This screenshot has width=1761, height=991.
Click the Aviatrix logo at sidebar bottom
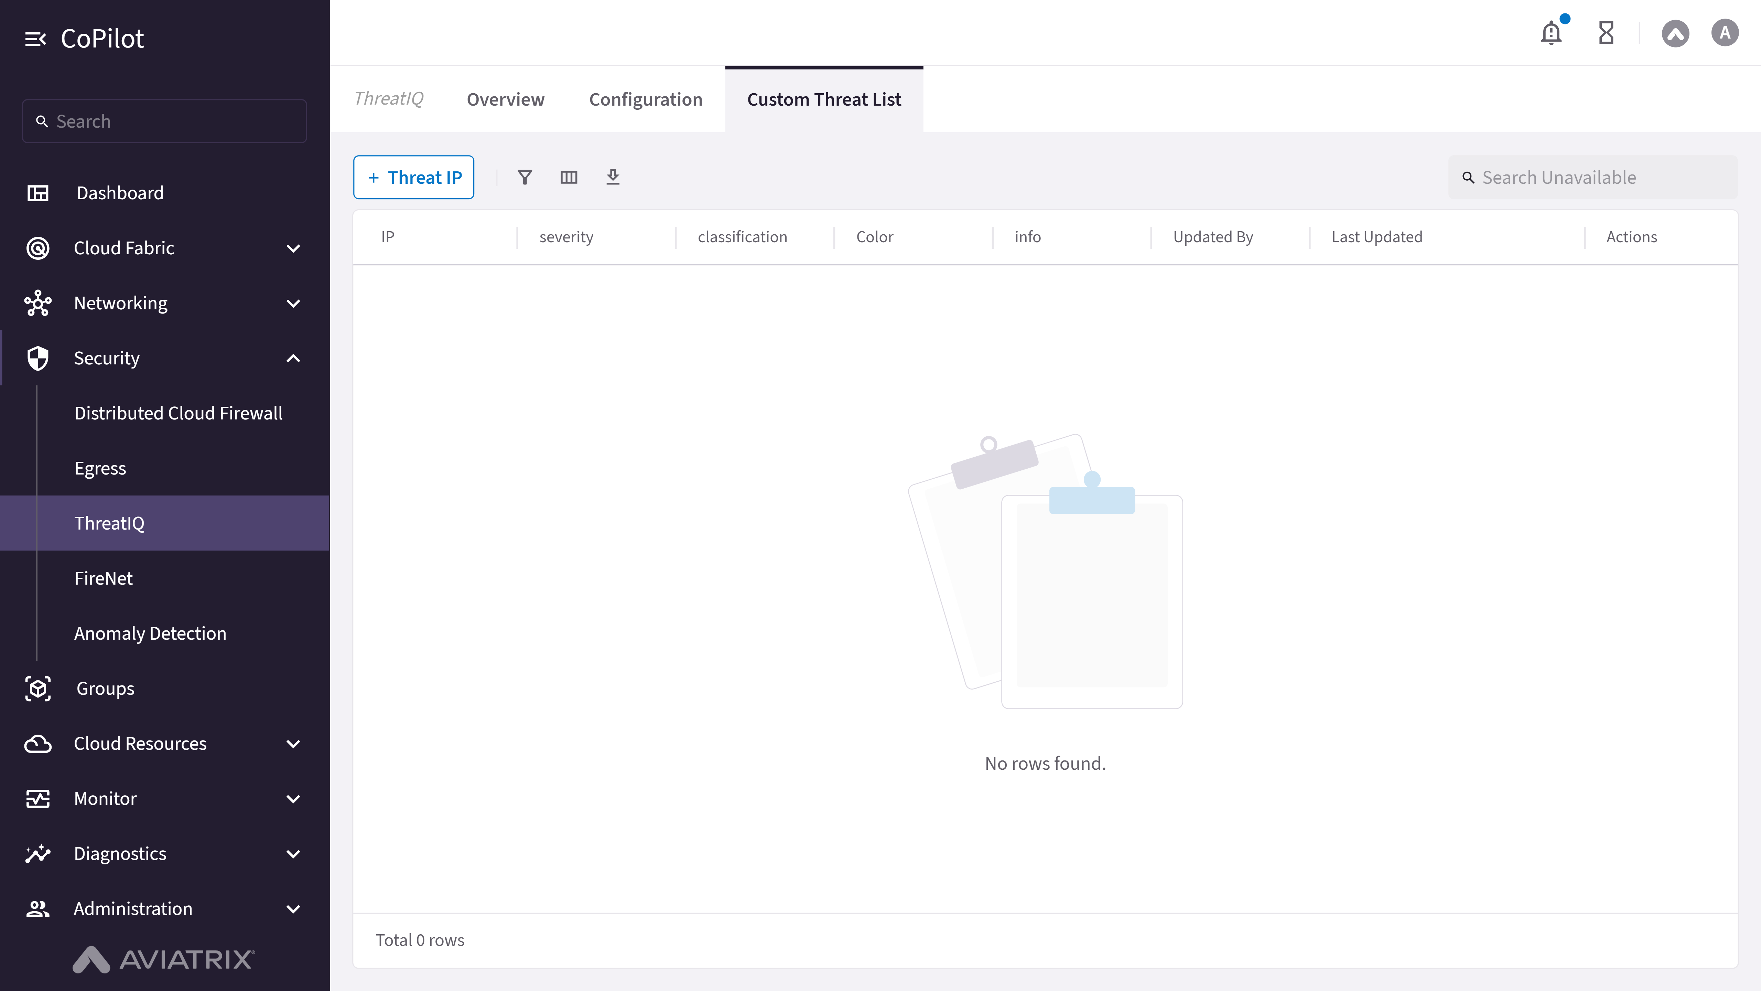pyautogui.click(x=164, y=959)
